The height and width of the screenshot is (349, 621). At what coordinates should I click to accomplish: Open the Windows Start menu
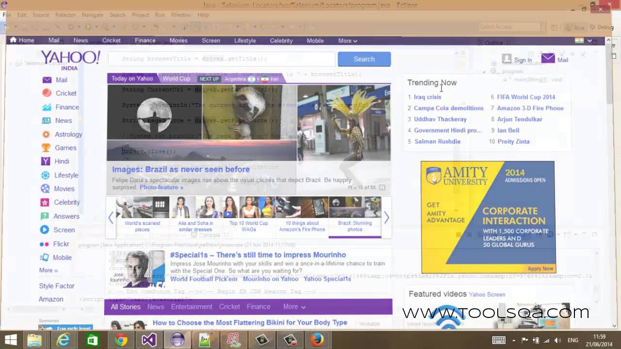(11, 340)
